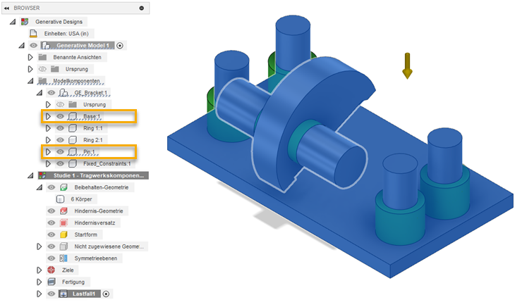Viewport: 527px width, 307px height.
Task: Click the Generative Designs icon
Action: point(25,22)
